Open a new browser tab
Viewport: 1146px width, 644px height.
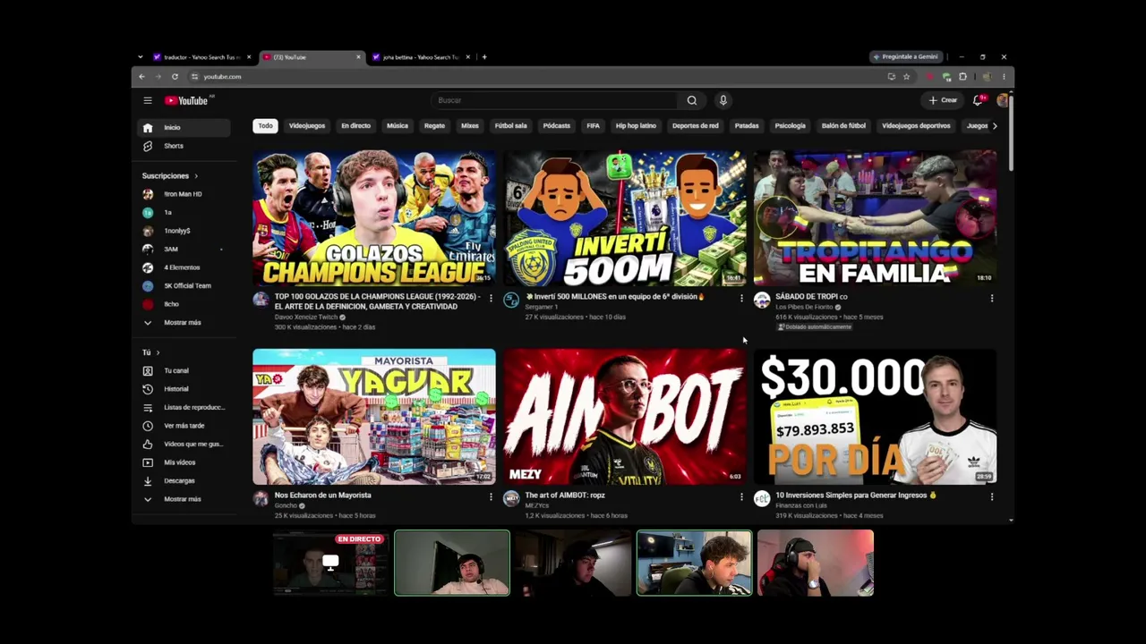[484, 57]
